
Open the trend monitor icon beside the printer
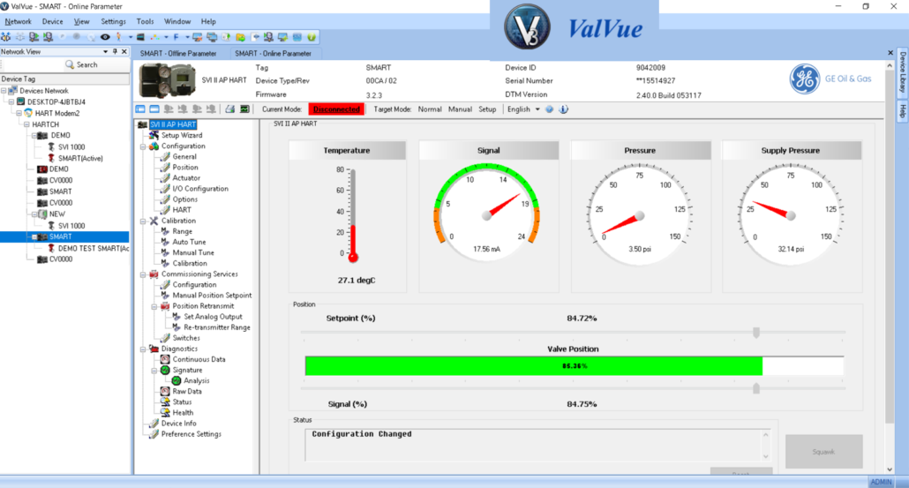[x=243, y=109]
